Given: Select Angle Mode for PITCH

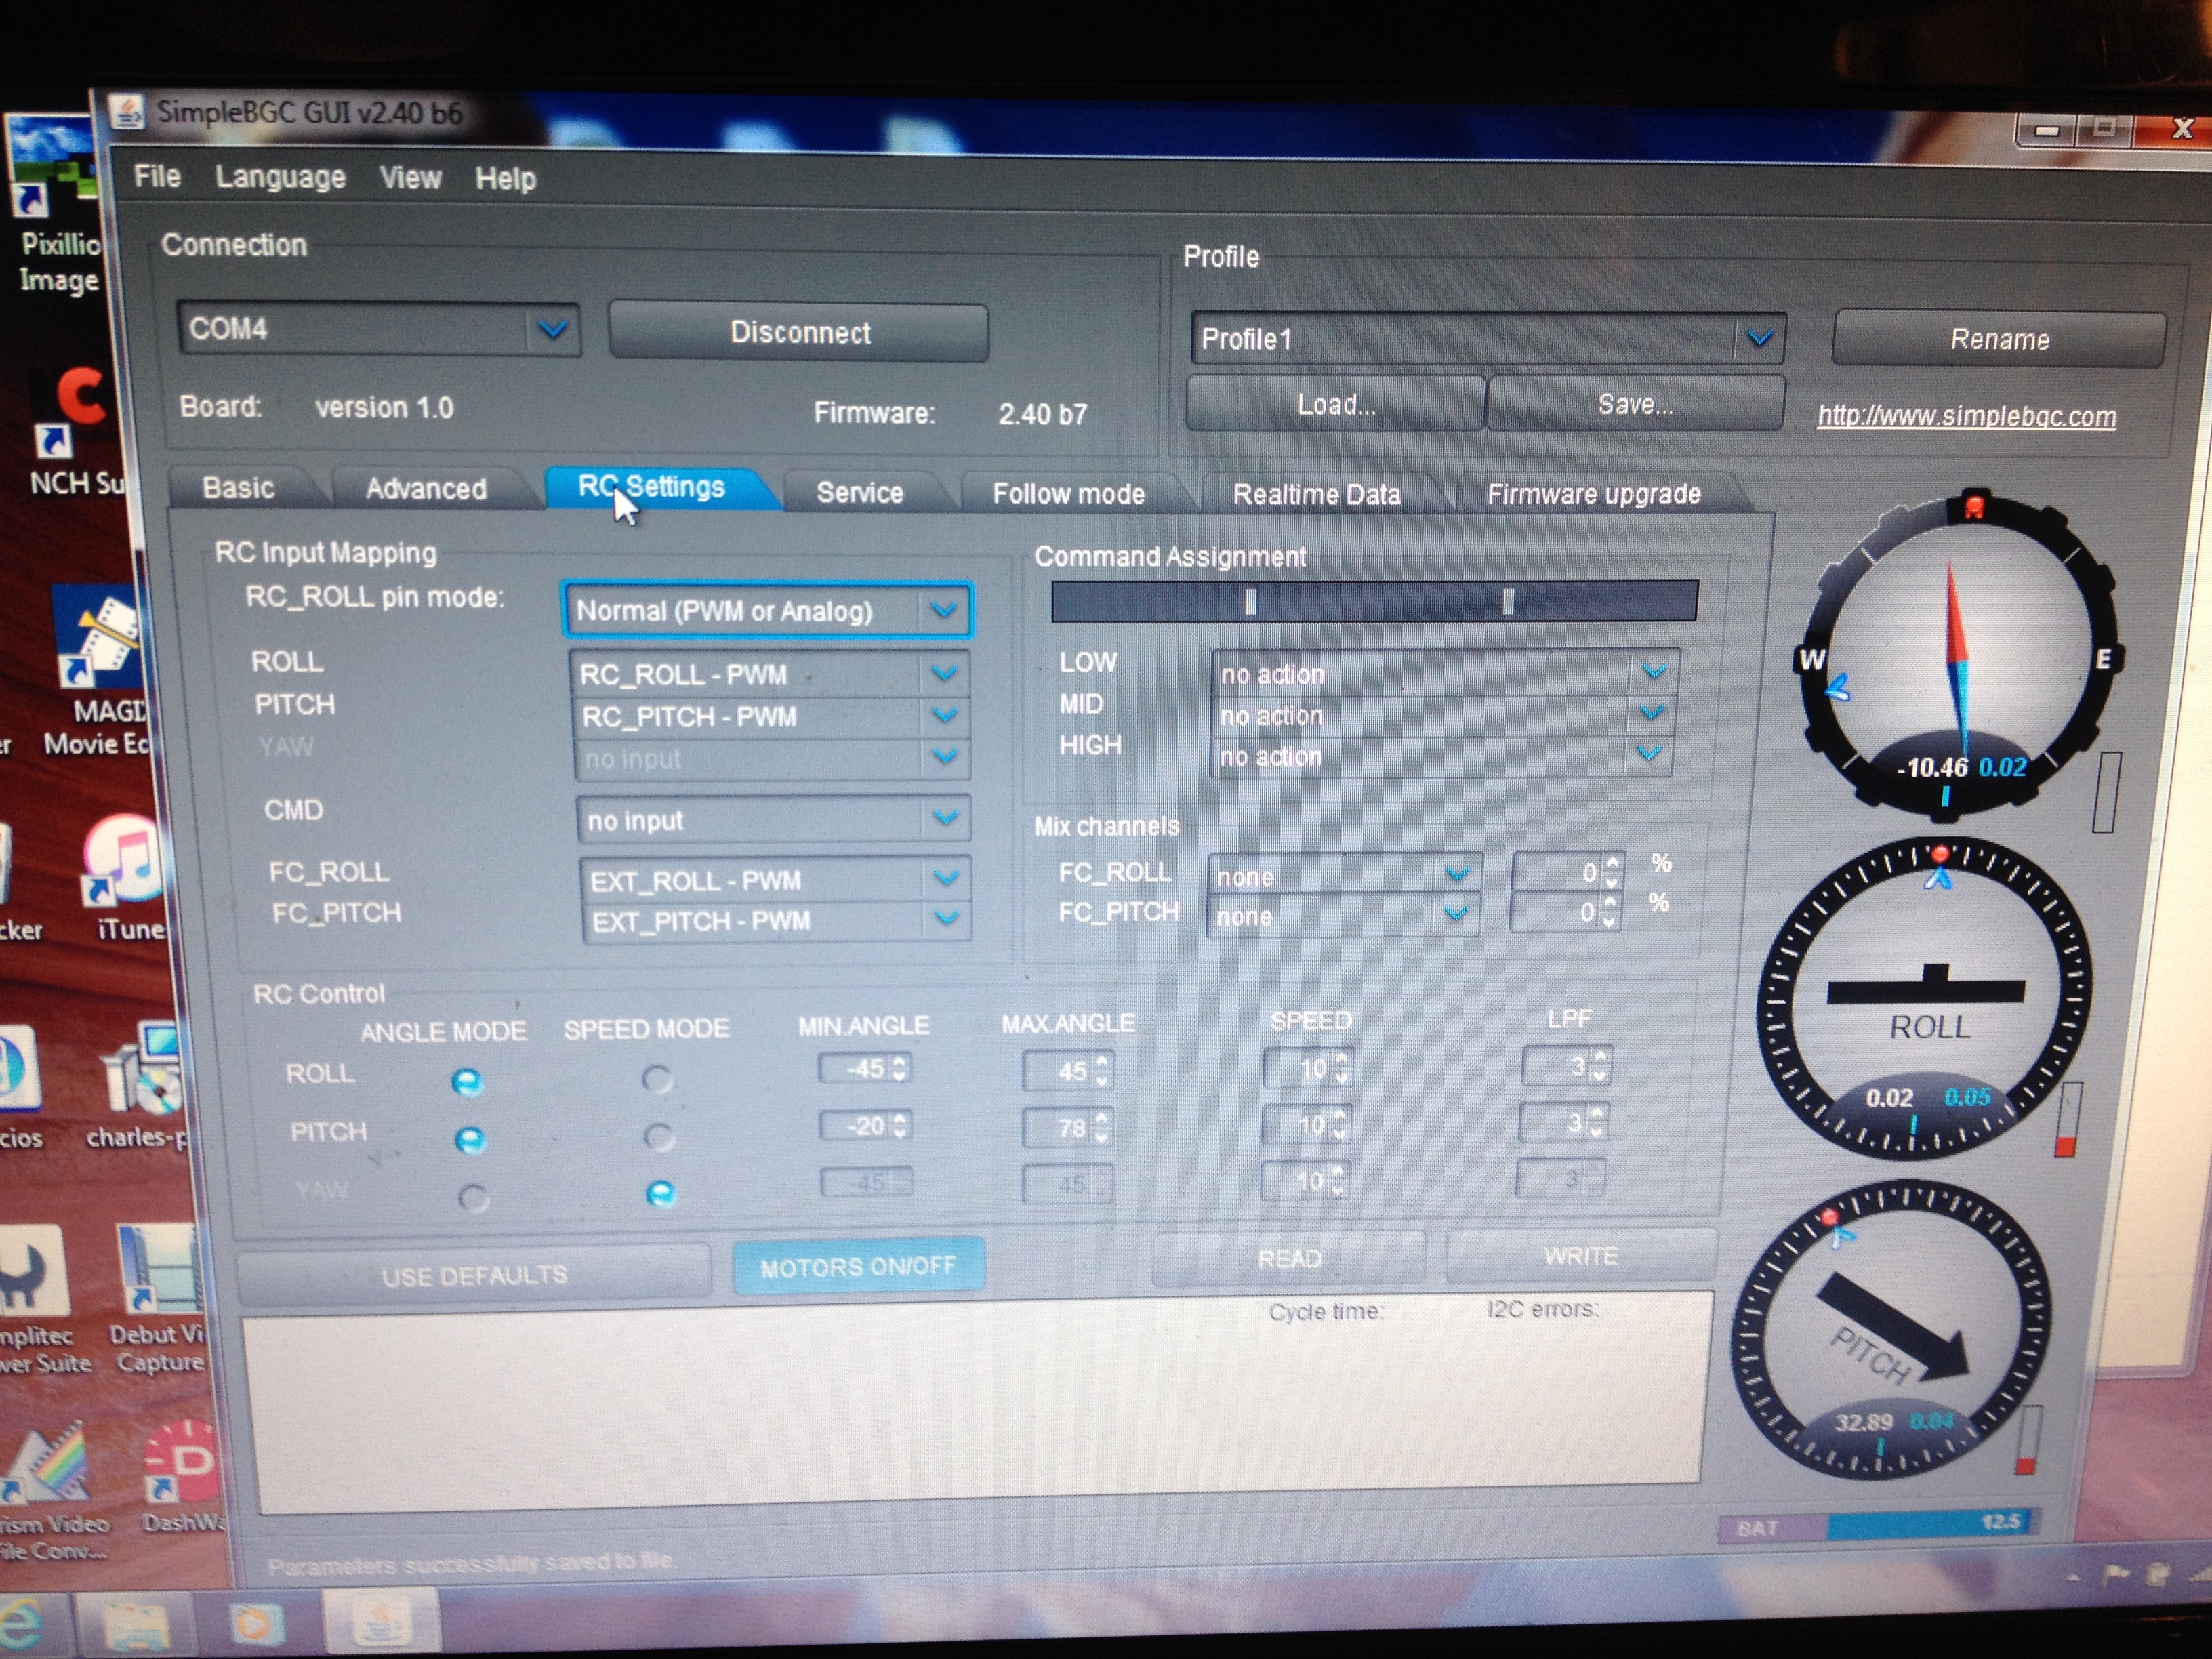Looking at the screenshot, I should tap(470, 1140).
